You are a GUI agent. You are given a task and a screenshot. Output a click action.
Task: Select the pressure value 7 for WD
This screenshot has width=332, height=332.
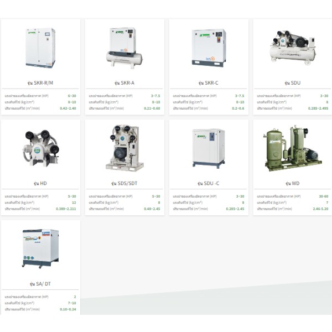[x=327, y=203]
